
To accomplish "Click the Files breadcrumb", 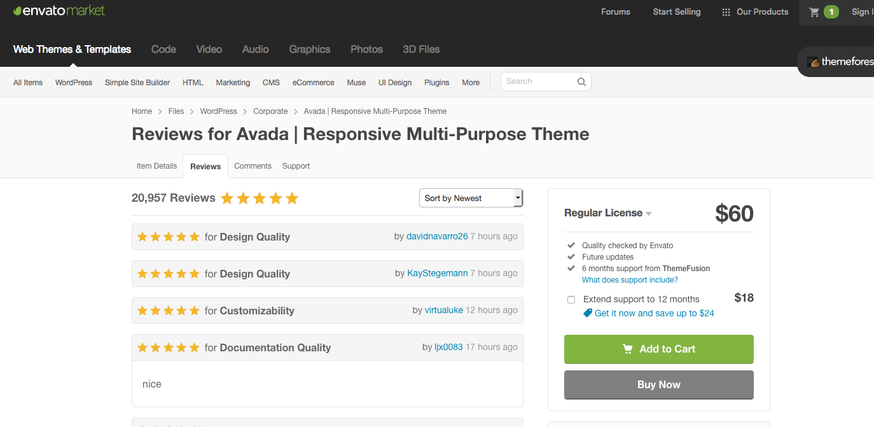I will pos(176,111).
